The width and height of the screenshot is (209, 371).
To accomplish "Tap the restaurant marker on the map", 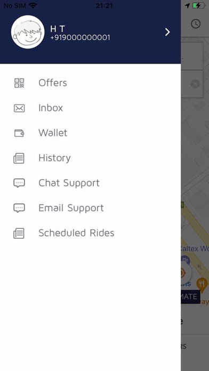I will pyautogui.click(x=202, y=284).
